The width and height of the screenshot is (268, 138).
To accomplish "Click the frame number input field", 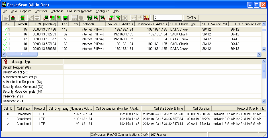I will pos(168,18).
